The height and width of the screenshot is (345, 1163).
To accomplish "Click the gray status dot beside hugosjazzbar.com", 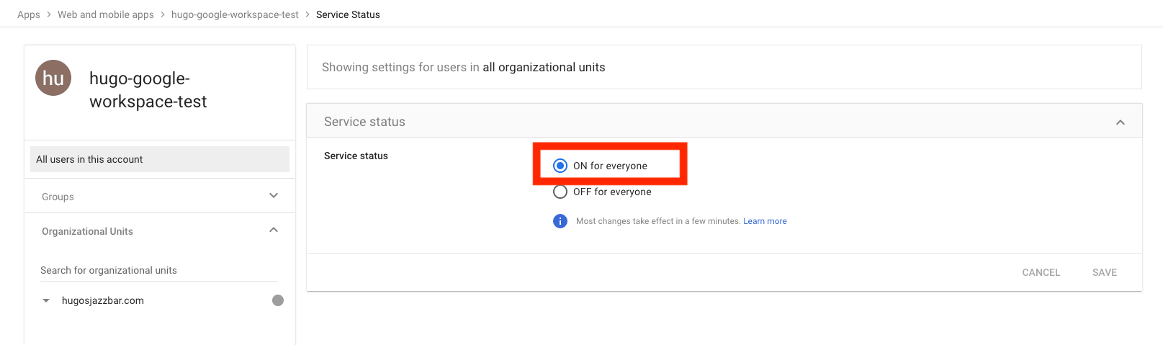I will click(x=278, y=300).
